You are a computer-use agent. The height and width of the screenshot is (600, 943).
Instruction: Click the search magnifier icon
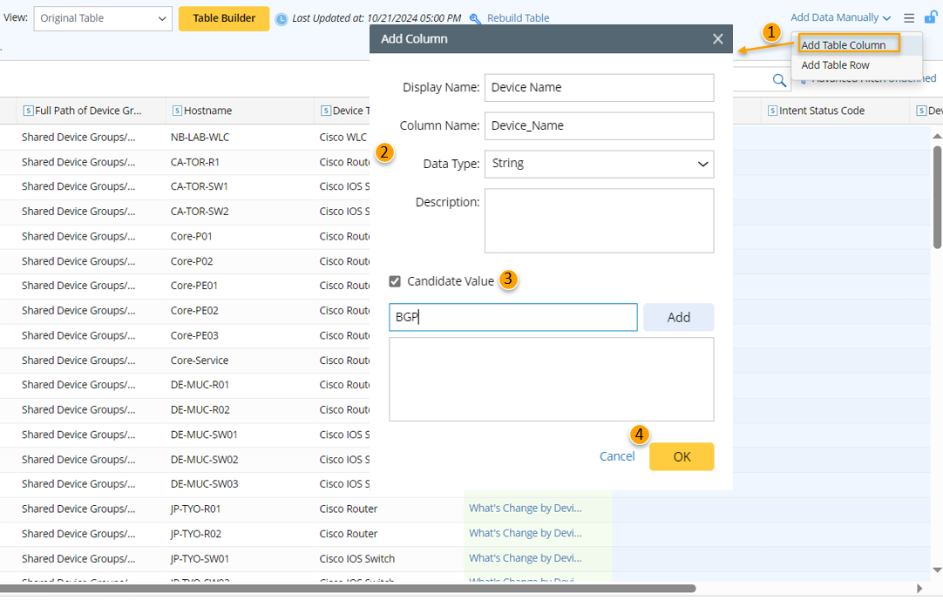779,80
